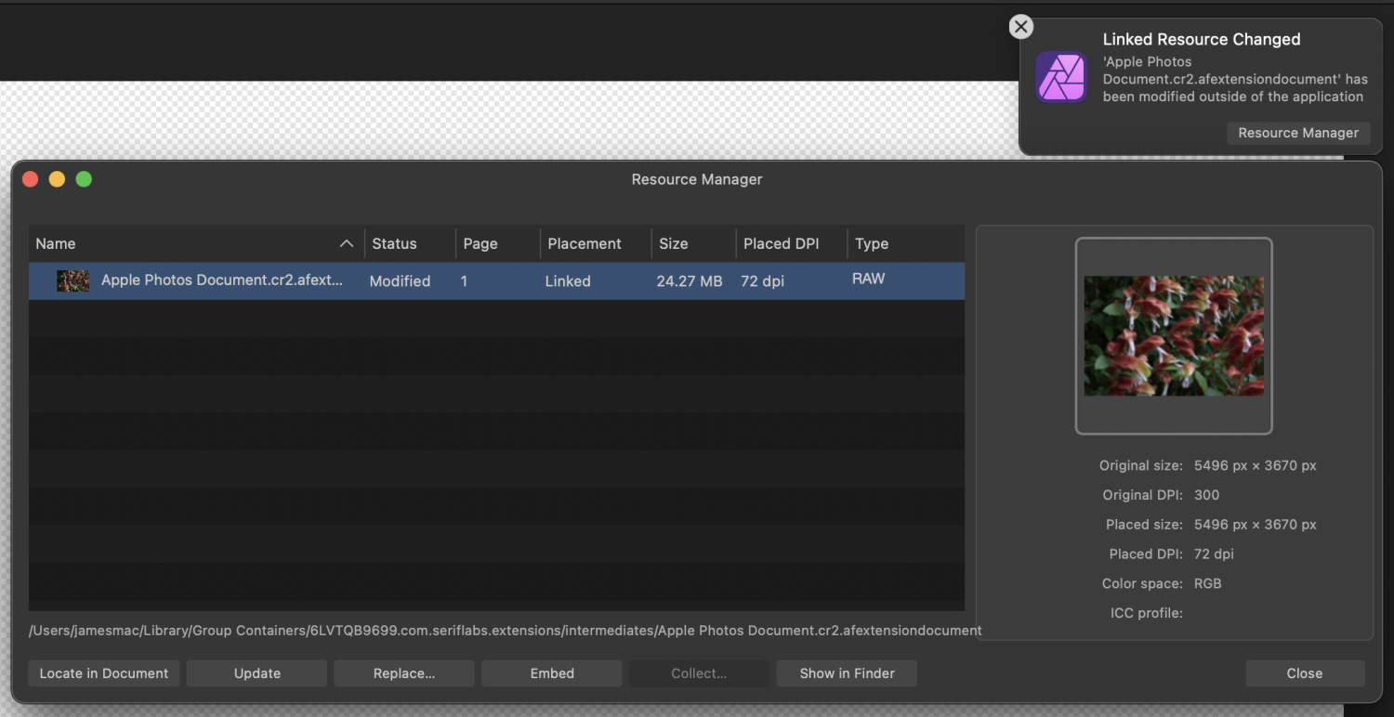Click Locate in Document
Viewport: 1394px width, 717px height.
click(103, 672)
